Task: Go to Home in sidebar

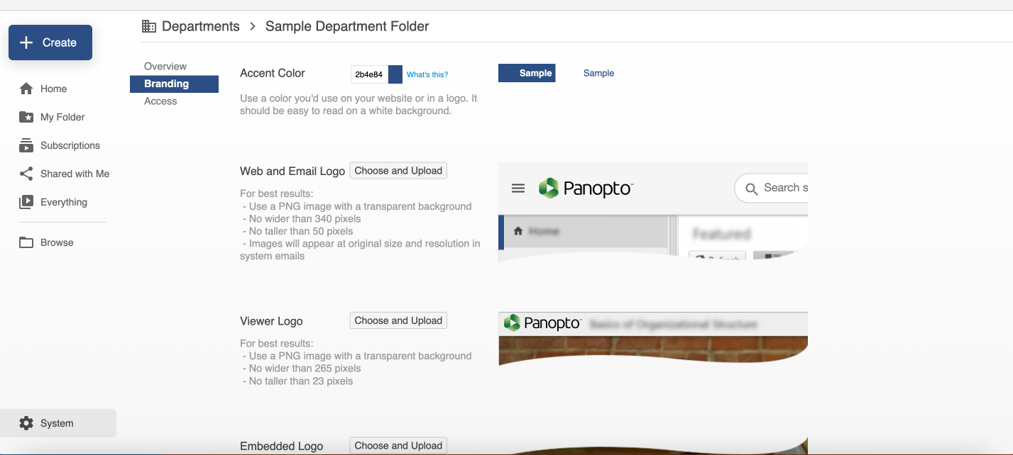Action: [x=54, y=89]
